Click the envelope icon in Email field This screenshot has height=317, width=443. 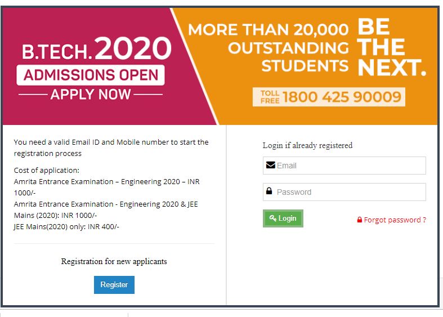pyautogui.click(x=270, y=166)
